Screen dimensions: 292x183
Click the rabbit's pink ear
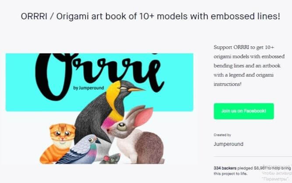click(144, 117)
